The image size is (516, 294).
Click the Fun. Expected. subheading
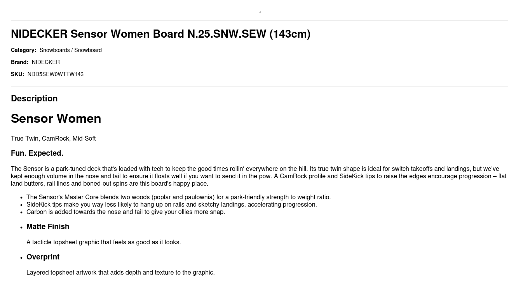click(37, 153)
